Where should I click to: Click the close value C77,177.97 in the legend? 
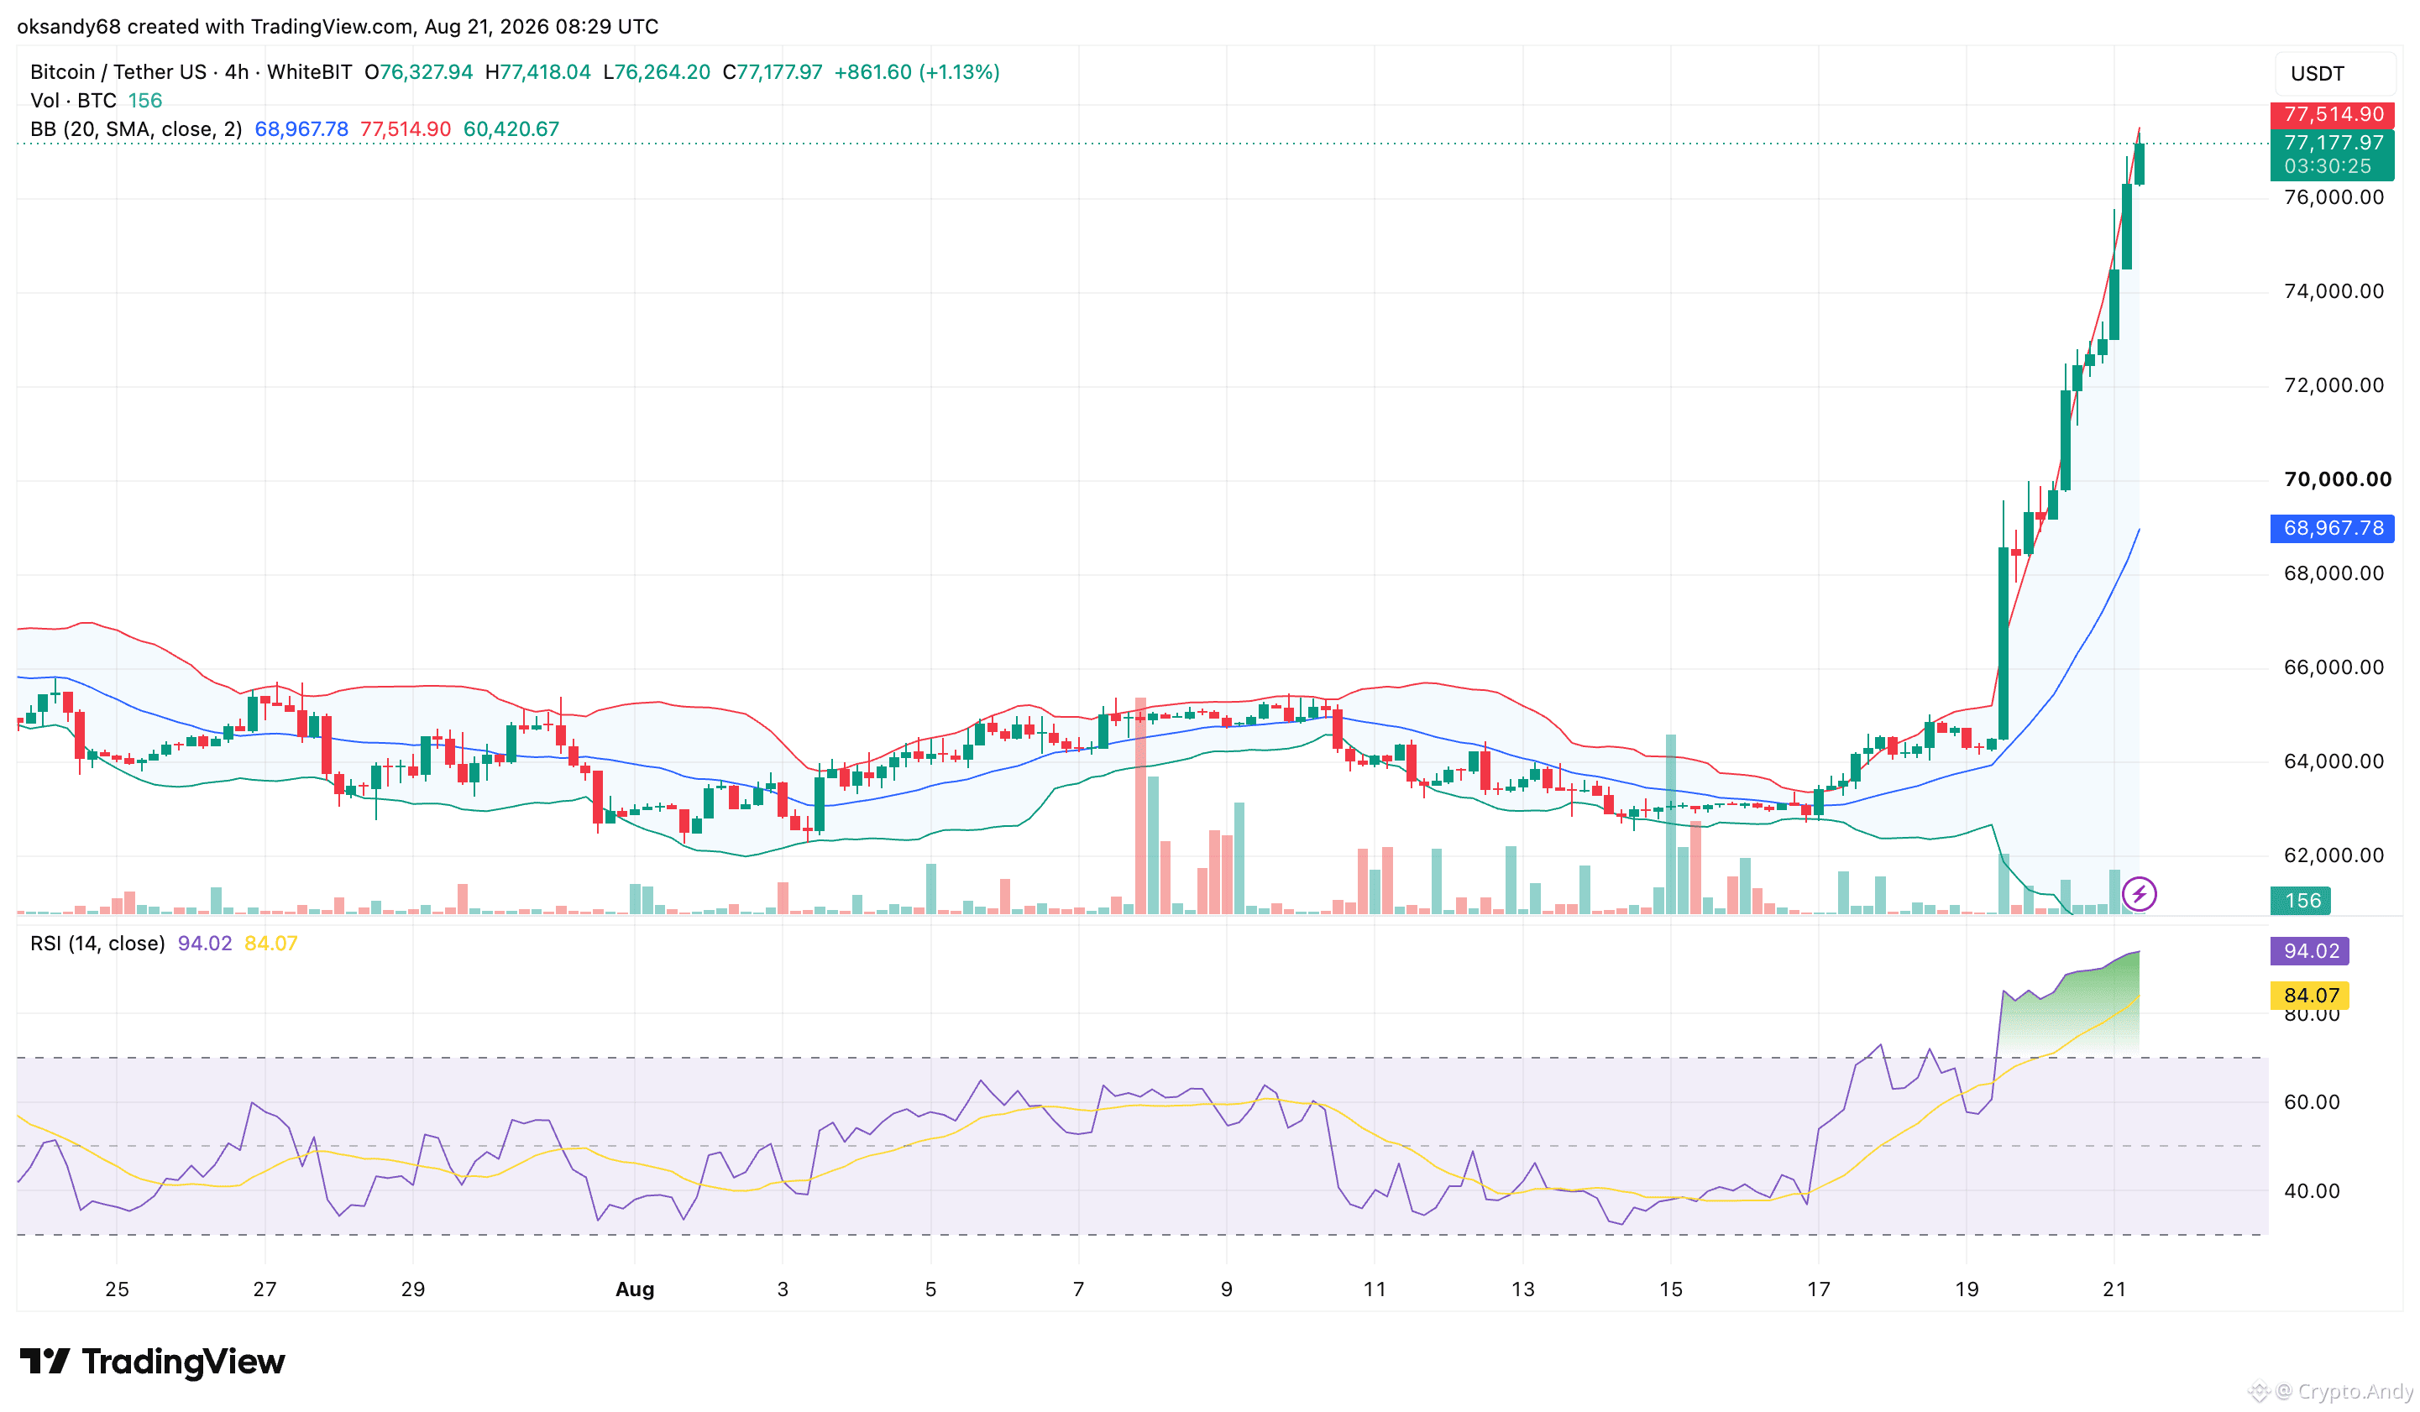[x=773, y=72]
